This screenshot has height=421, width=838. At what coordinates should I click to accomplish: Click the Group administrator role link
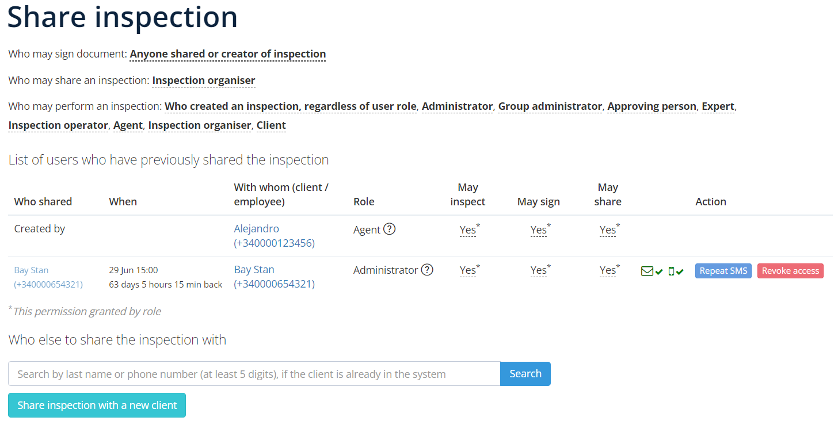pyautogui.click(x=550, y=106)
